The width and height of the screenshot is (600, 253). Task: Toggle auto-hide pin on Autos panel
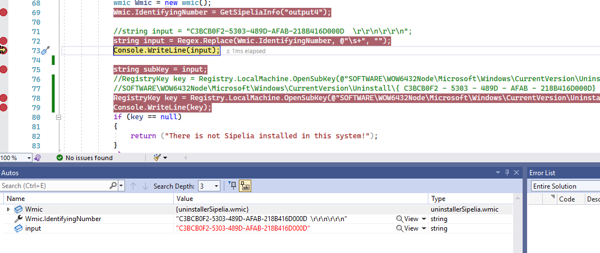pos(507,173)
